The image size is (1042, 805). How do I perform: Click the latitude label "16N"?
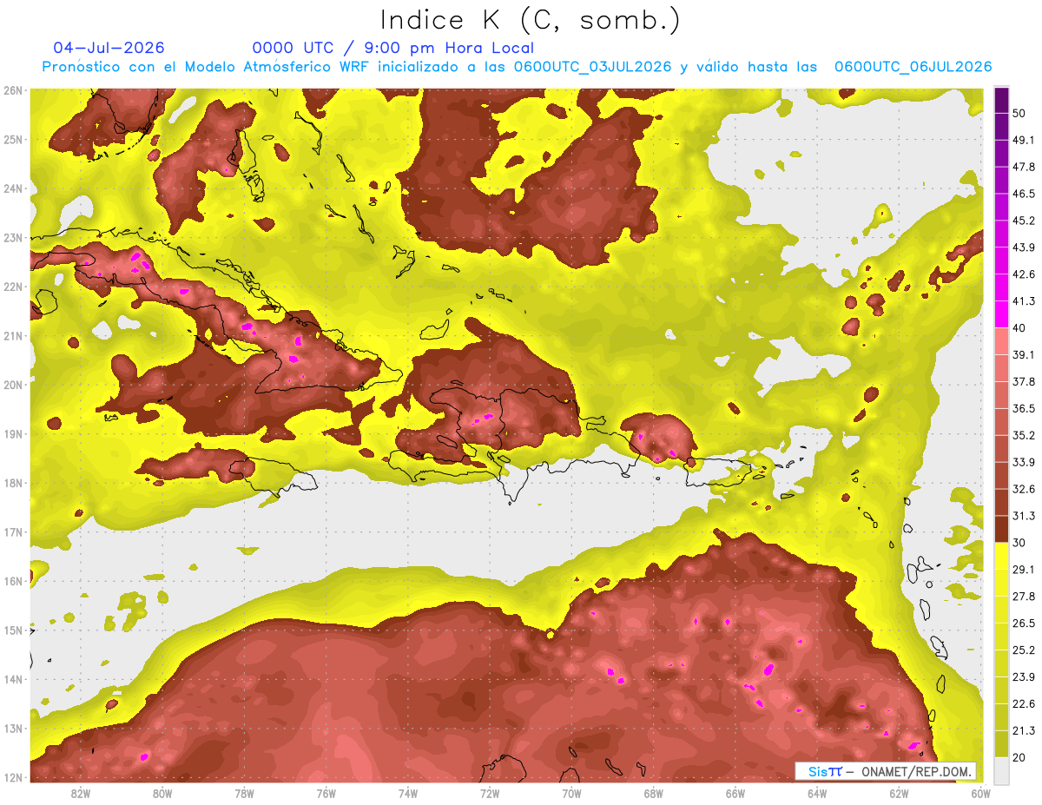(x=13, y=581)
